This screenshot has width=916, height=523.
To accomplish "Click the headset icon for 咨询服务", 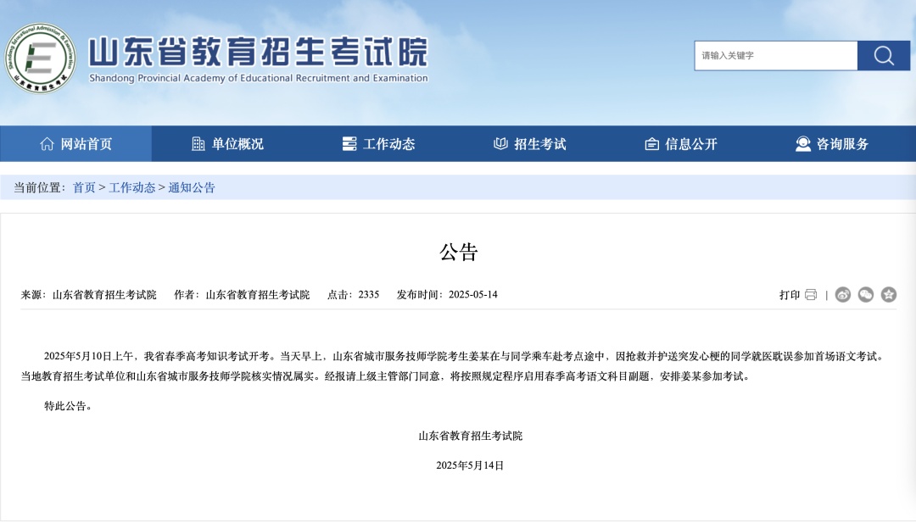I will click(802, 144).
